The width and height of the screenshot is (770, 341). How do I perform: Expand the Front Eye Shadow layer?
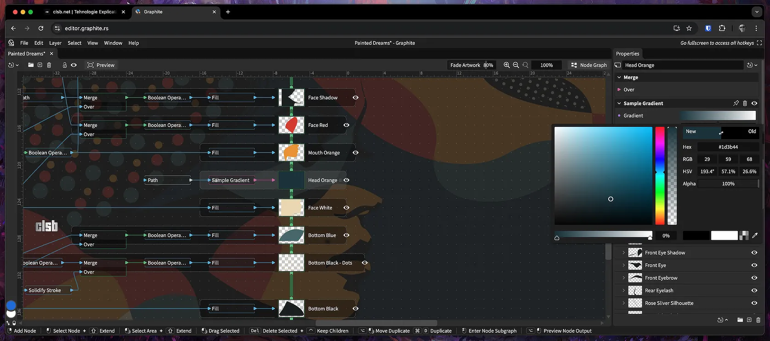pyautogui.click(x=623, y=253)
